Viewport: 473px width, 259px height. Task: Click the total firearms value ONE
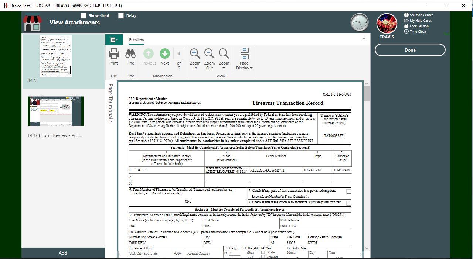(x=188, y=201)
